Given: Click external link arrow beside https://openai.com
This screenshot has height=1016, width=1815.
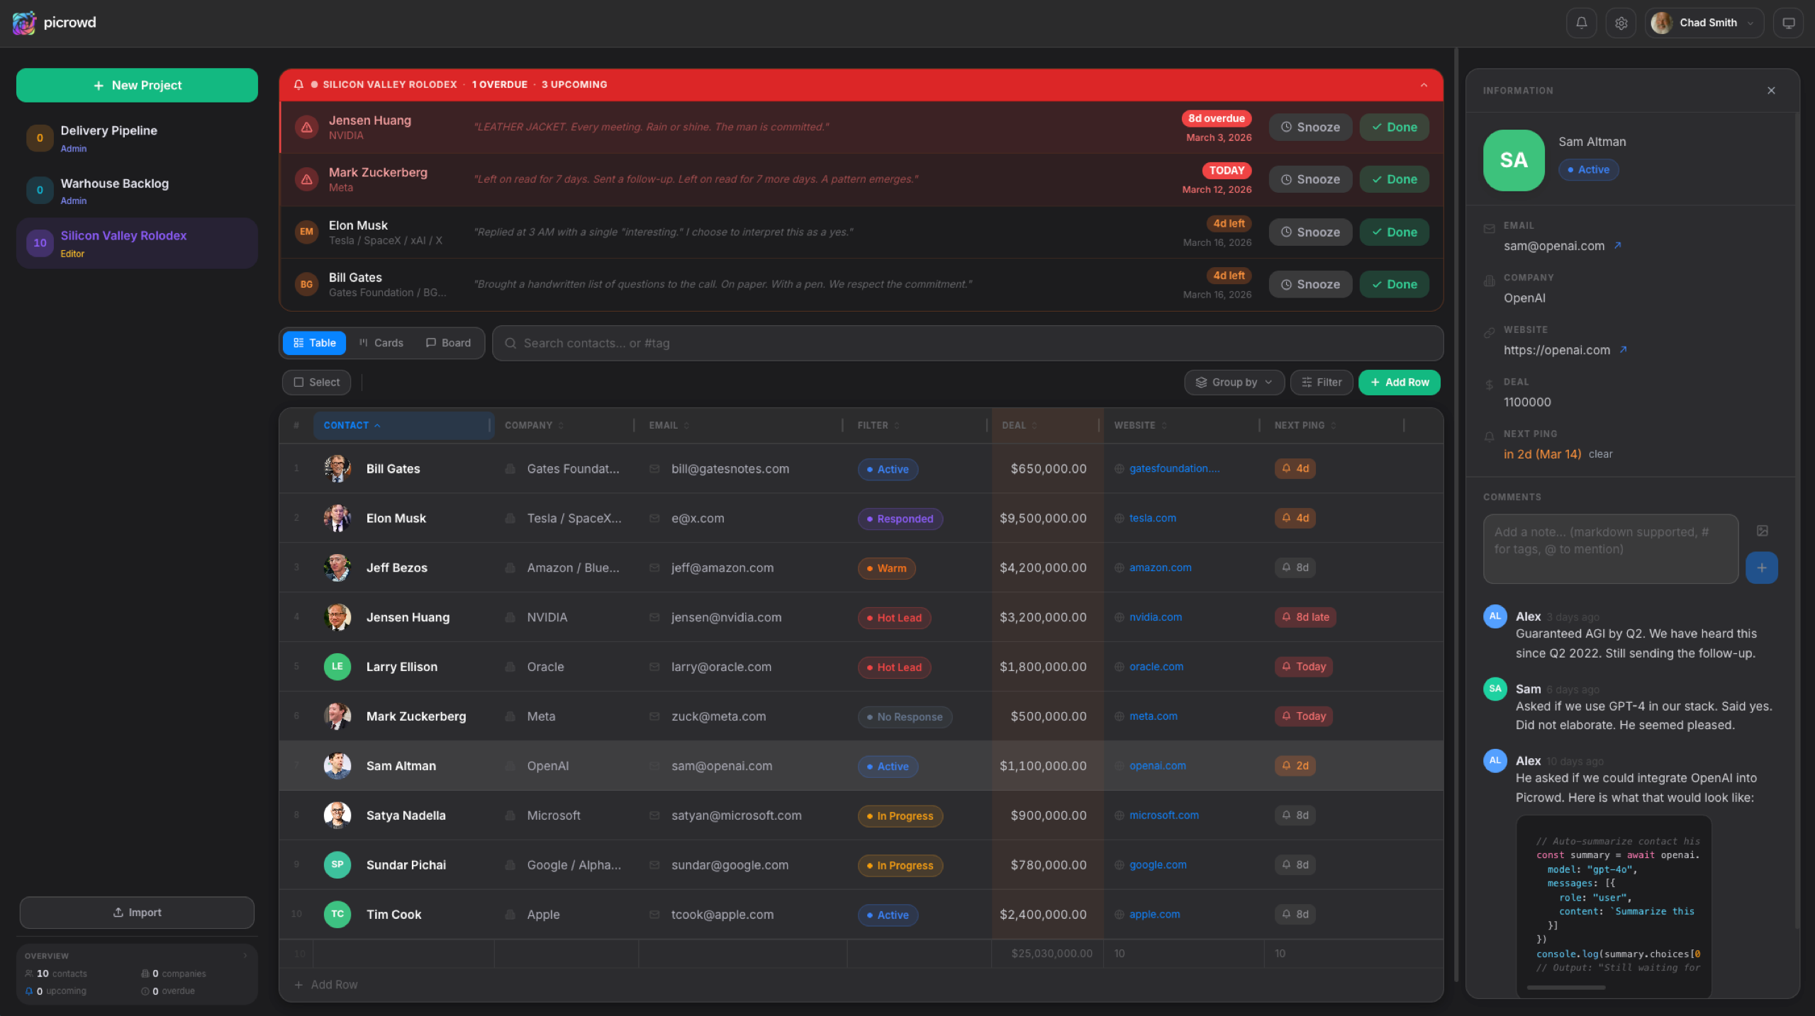Looking at the screenshot, I should (1623, 349).
